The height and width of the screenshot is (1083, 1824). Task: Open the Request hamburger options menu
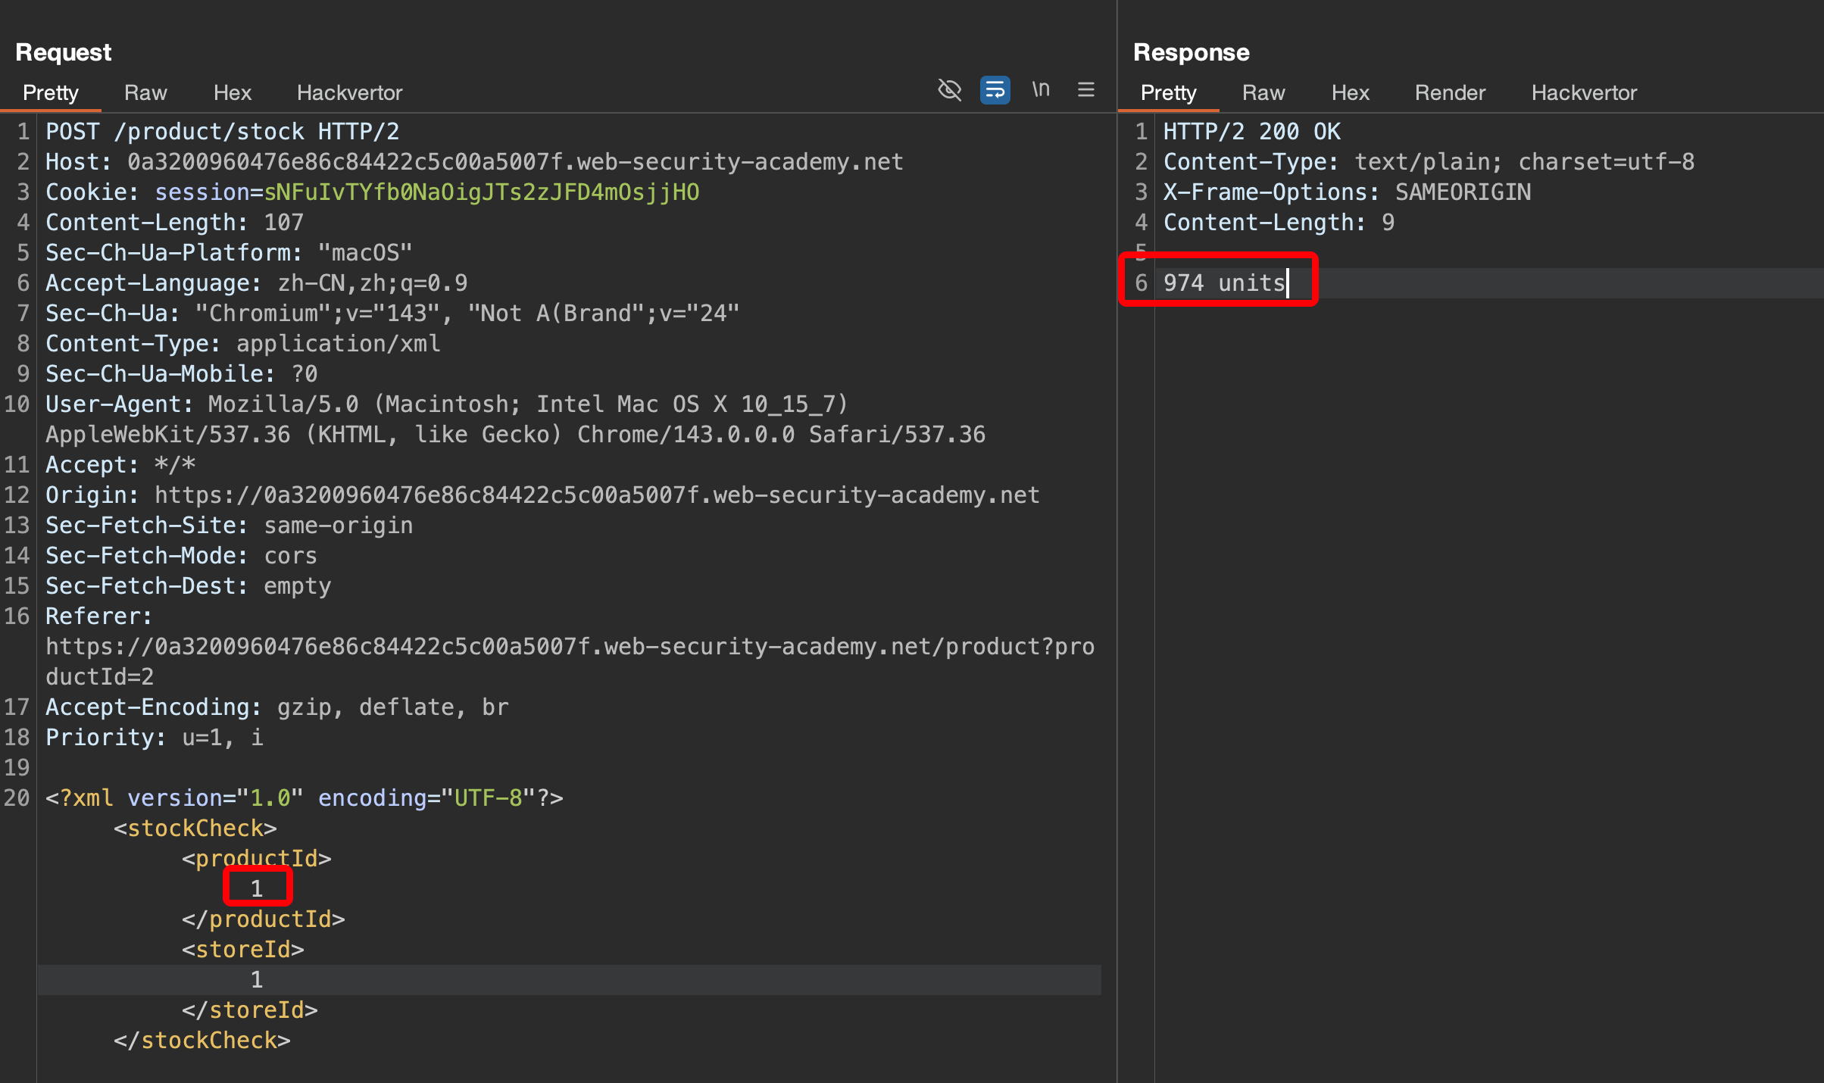point(1086,90)
